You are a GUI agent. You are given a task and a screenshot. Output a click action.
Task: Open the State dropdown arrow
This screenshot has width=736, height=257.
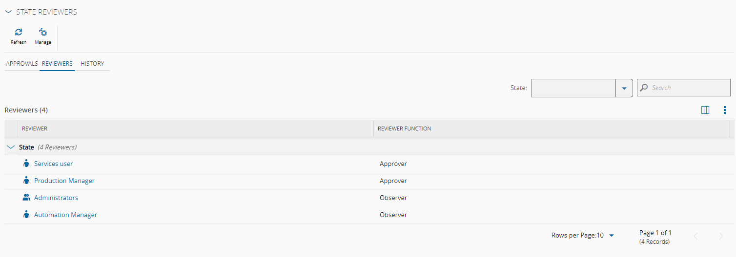(x=624, y=88)
